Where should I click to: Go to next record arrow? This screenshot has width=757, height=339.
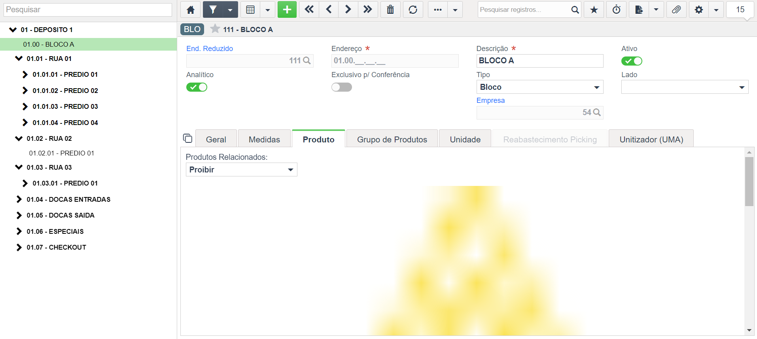(348, 9)
